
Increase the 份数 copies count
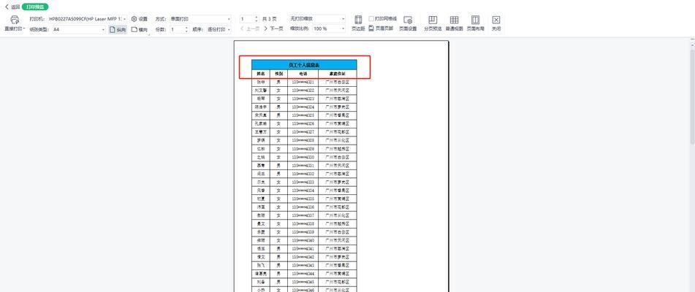(x=186, y=28)
